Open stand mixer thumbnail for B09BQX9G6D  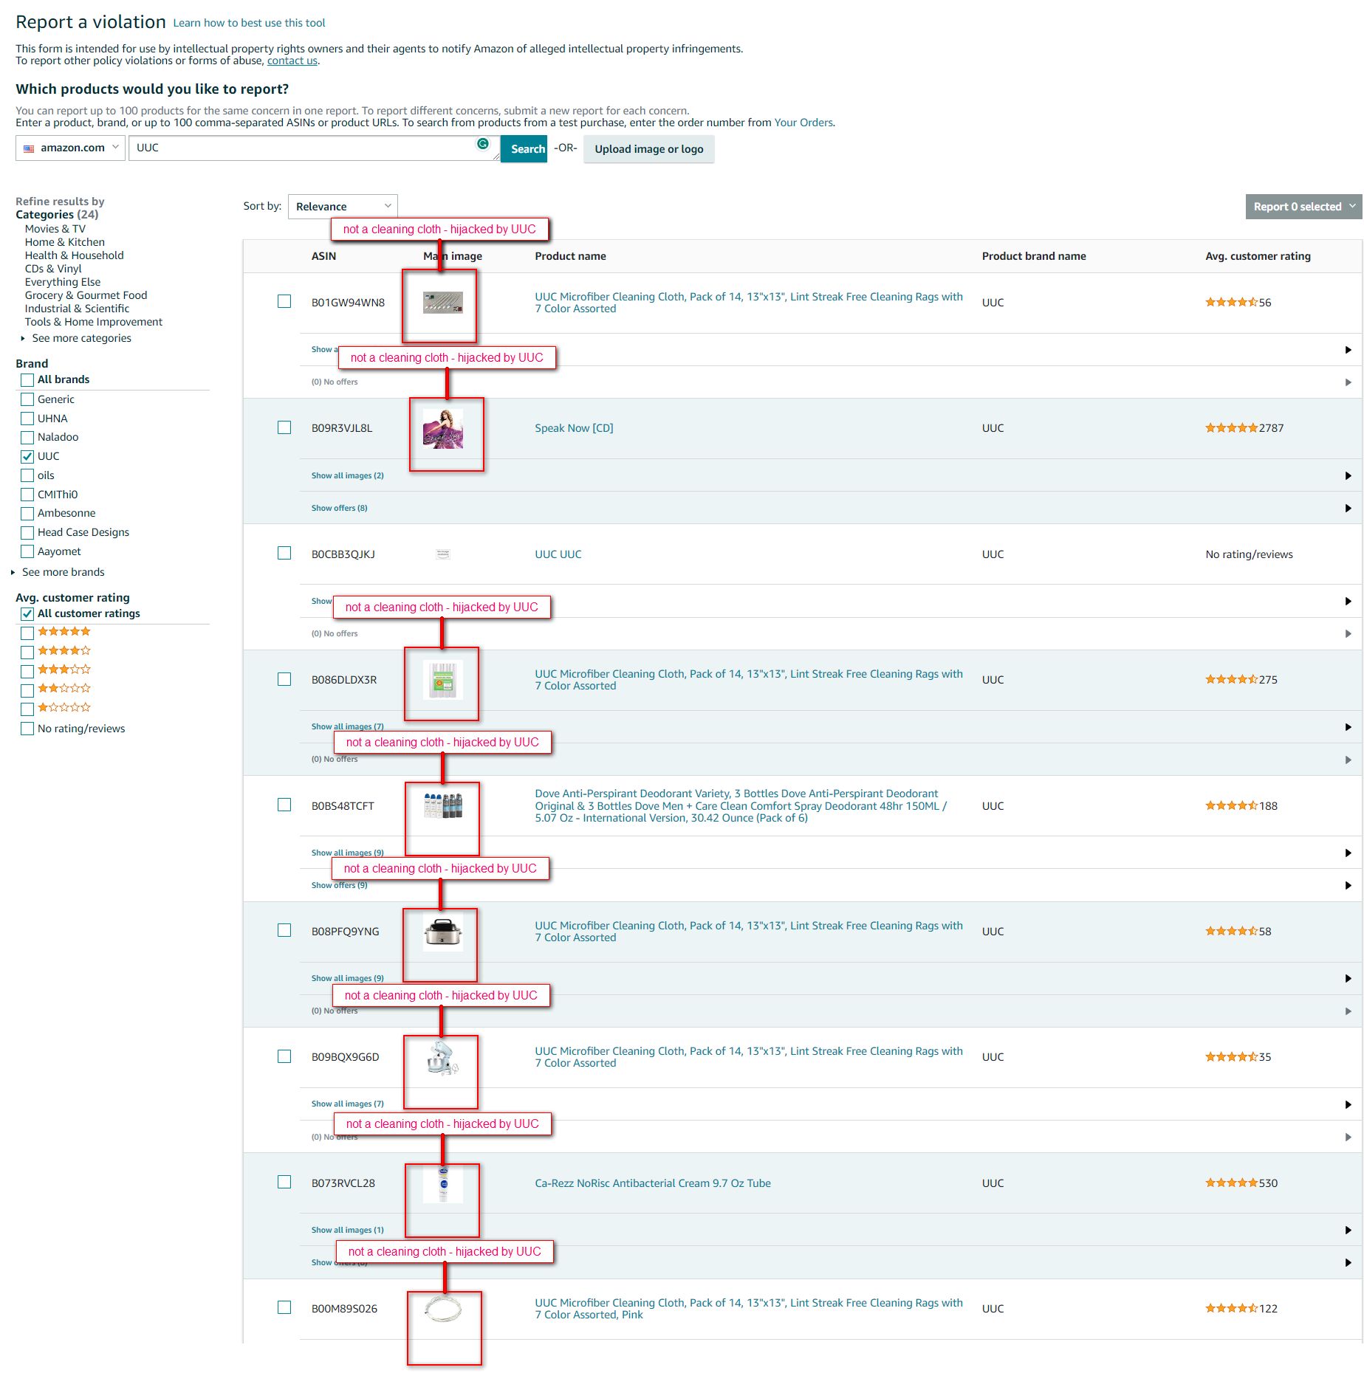[443, 1057]
